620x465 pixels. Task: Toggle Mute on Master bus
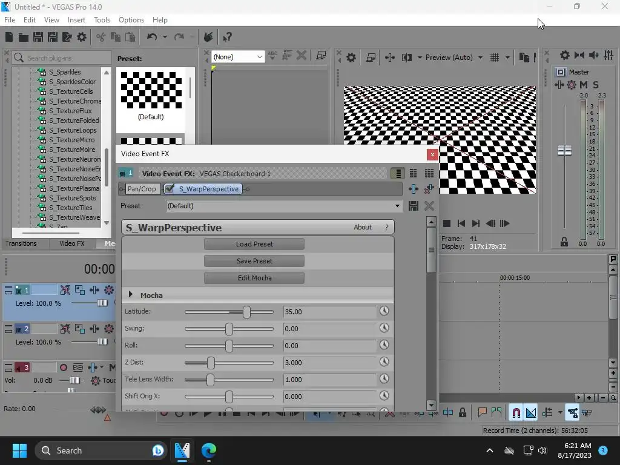coord(584,85)
